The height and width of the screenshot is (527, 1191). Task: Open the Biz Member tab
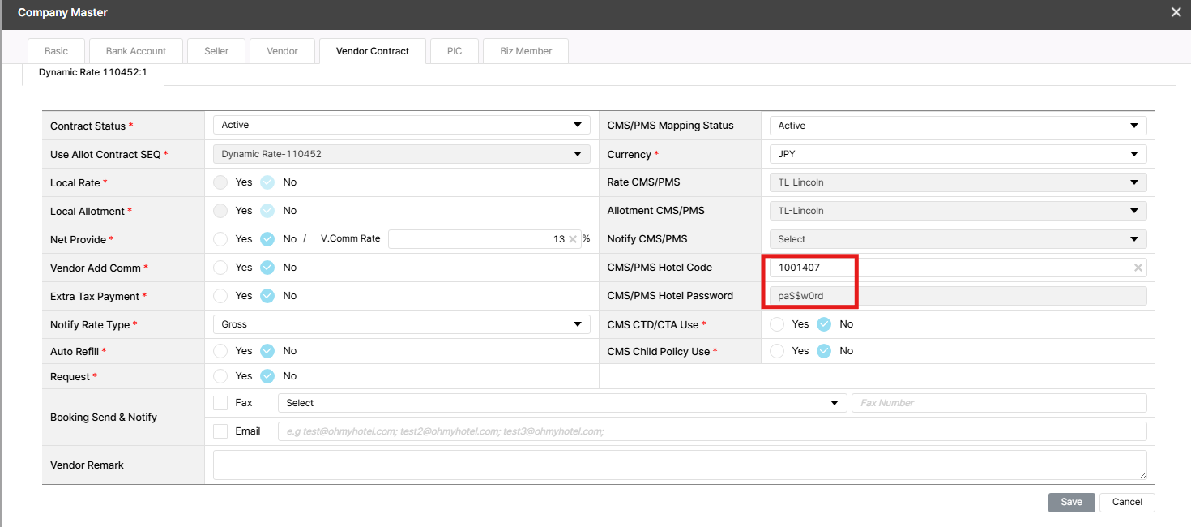(x=526, y=51)
